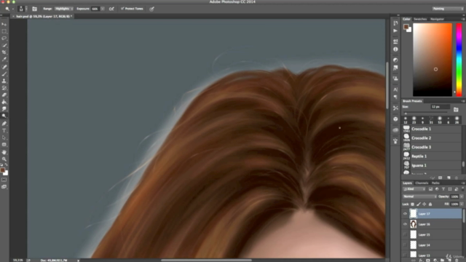Open the Normal blend mode dropdown

pos(419,196)
